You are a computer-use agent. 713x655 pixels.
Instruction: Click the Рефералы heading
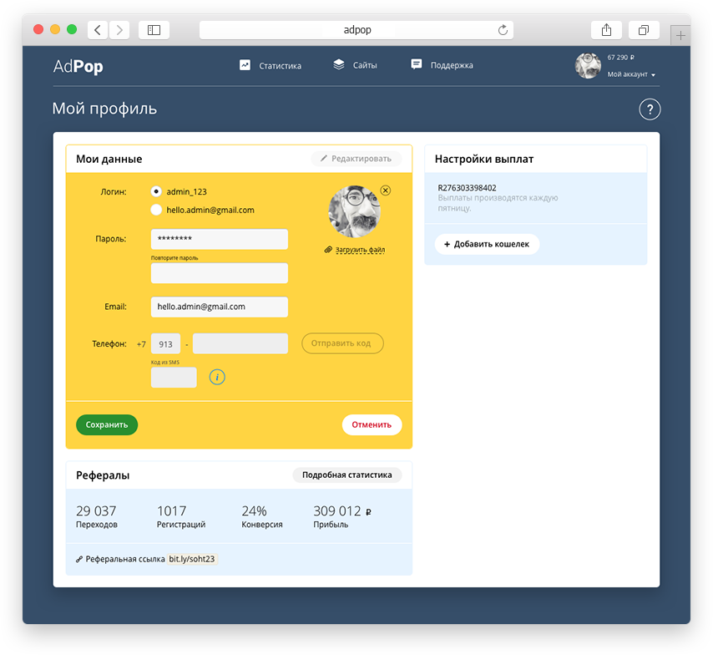pyautogui.click(x=103, y=475)
